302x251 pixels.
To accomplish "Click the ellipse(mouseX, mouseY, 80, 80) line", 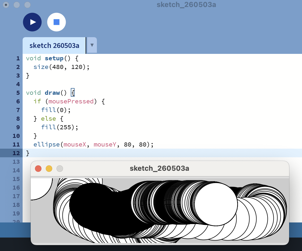I will point(93,144).
